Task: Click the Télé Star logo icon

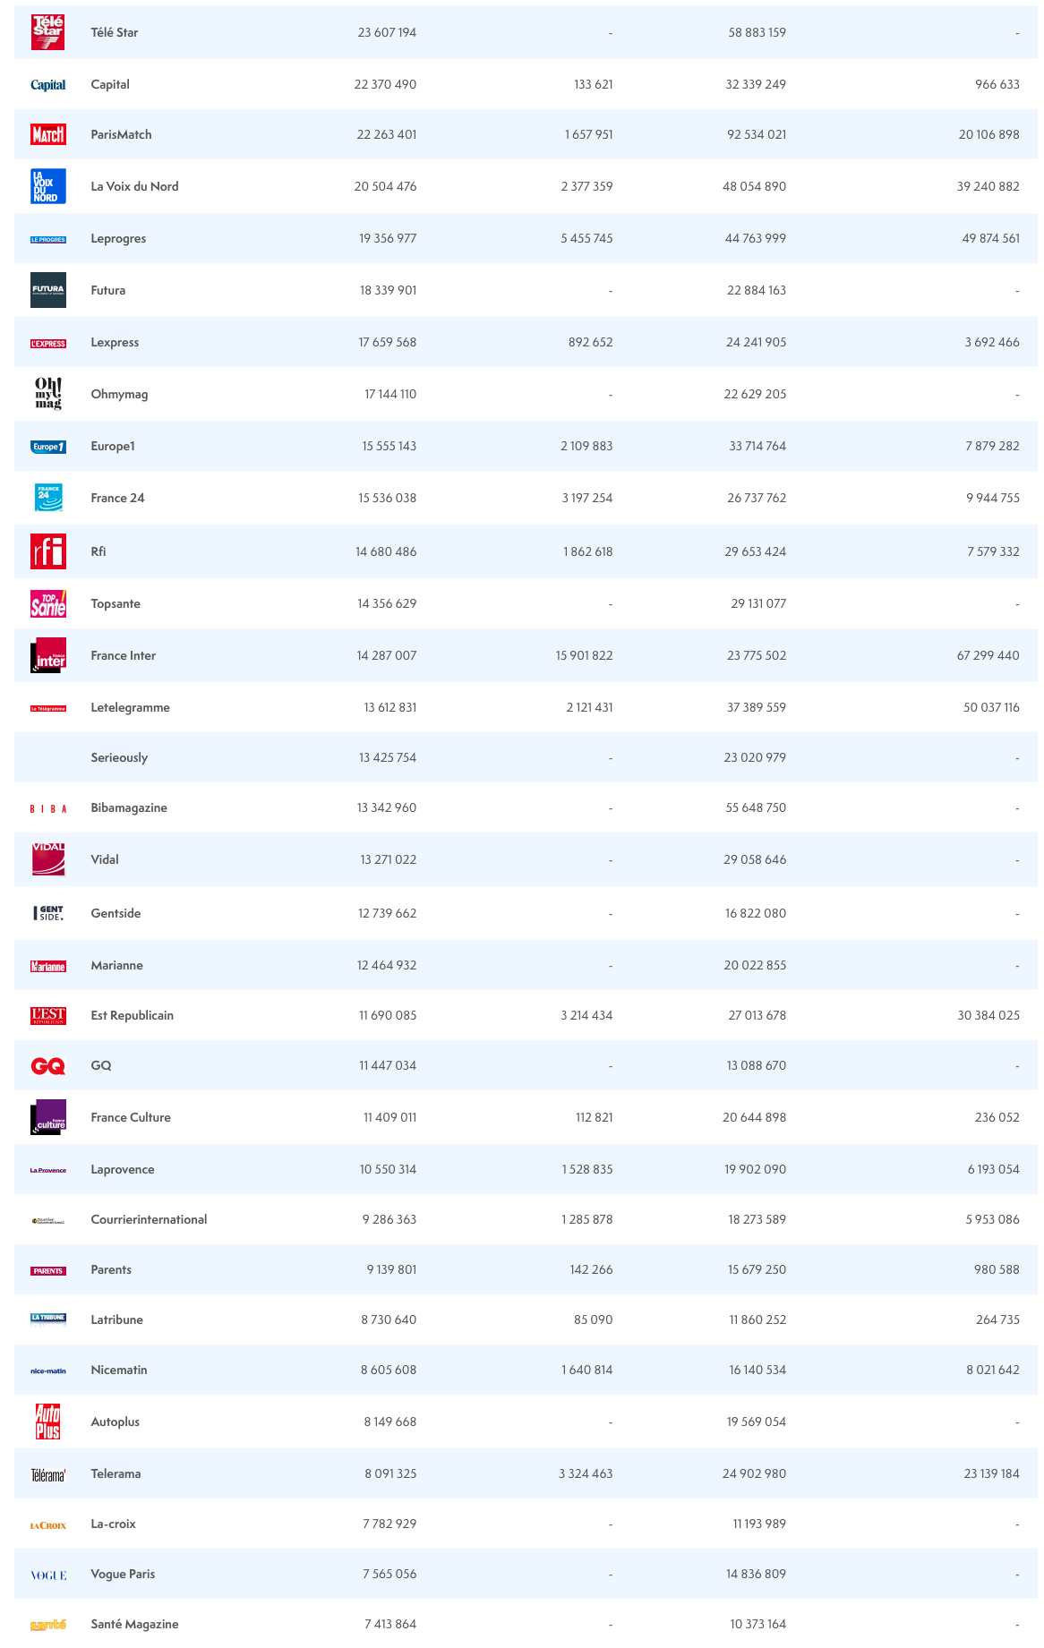Action: 47,32
